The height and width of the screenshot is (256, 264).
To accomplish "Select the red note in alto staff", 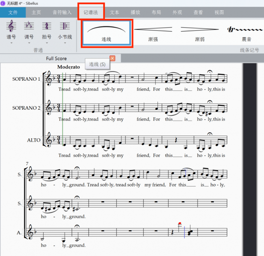I will (x=180, y=224).
